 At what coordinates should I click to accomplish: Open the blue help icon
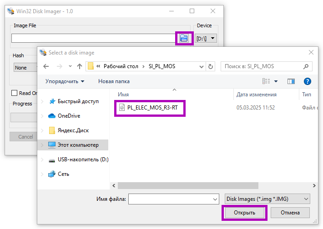click(x=308, y=81)
